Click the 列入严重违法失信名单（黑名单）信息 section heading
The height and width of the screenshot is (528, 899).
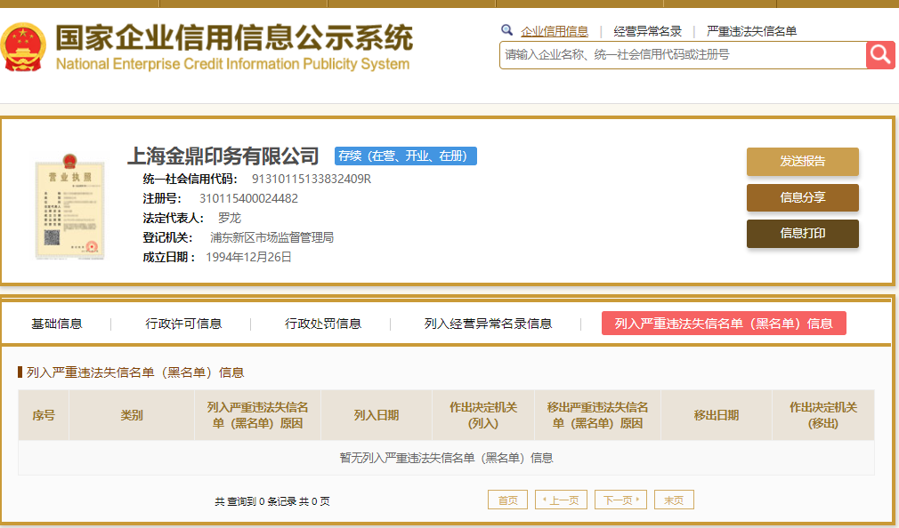coord(135,372)
